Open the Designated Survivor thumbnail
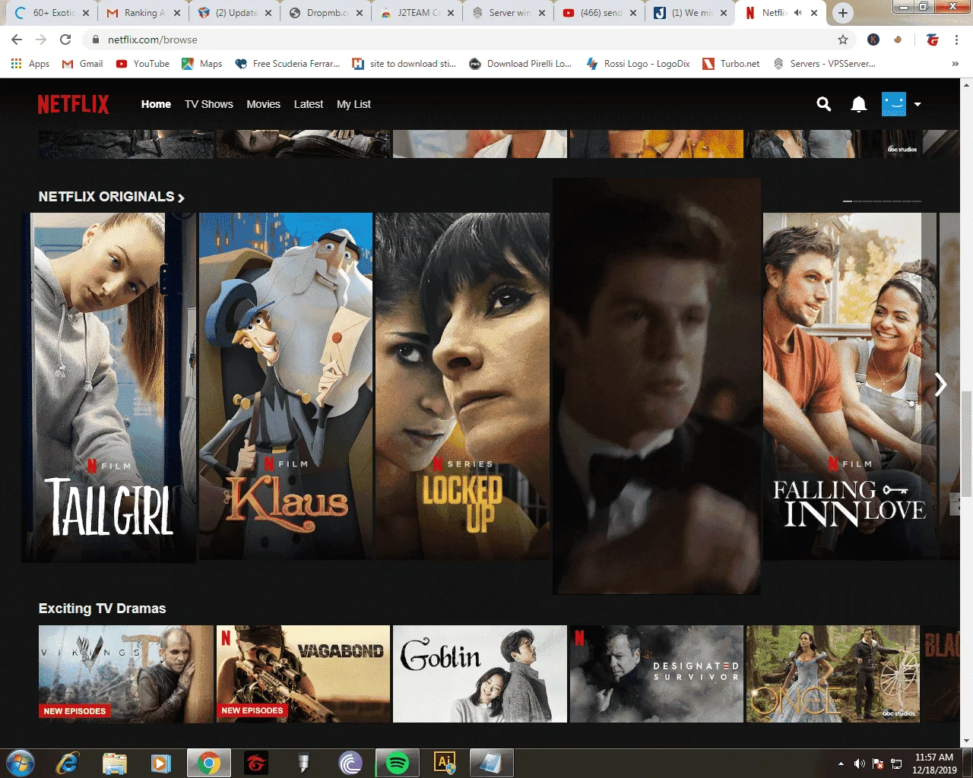Screen dimensions: 973x778 click(657, 674)
